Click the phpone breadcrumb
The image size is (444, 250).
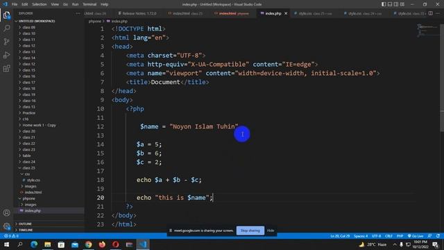(94, 22)
